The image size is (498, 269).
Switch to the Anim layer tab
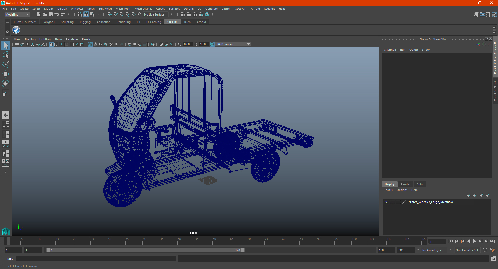pyautogui.click(x=420, y=184)
